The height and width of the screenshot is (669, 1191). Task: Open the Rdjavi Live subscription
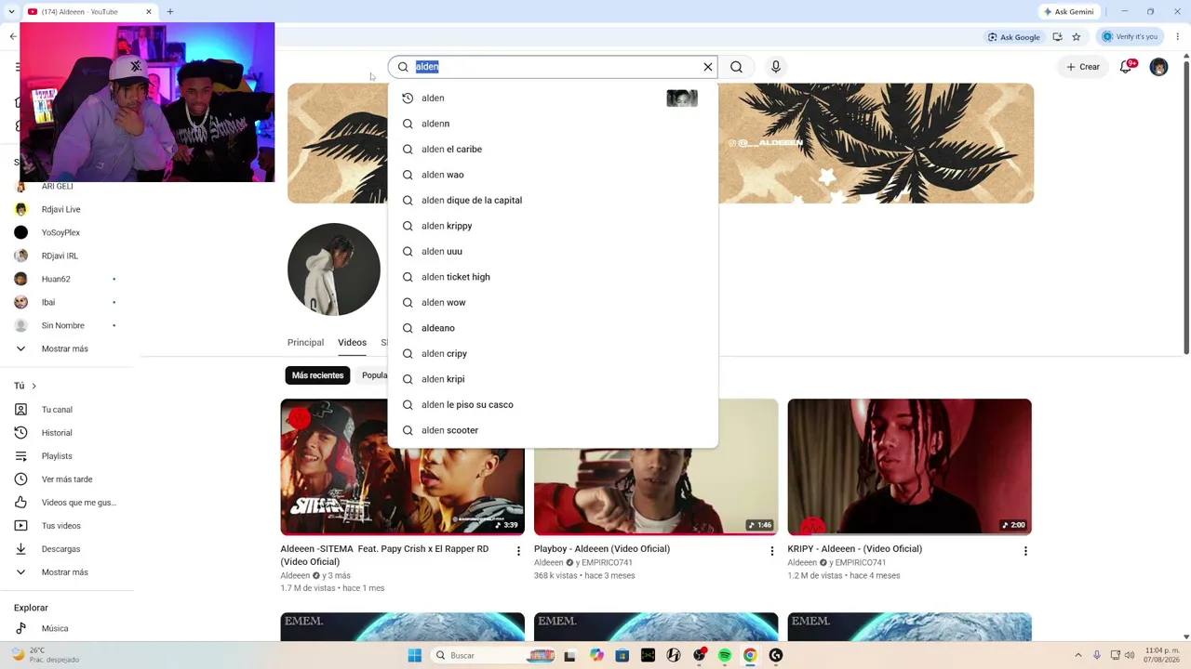(x=67, y=209)
